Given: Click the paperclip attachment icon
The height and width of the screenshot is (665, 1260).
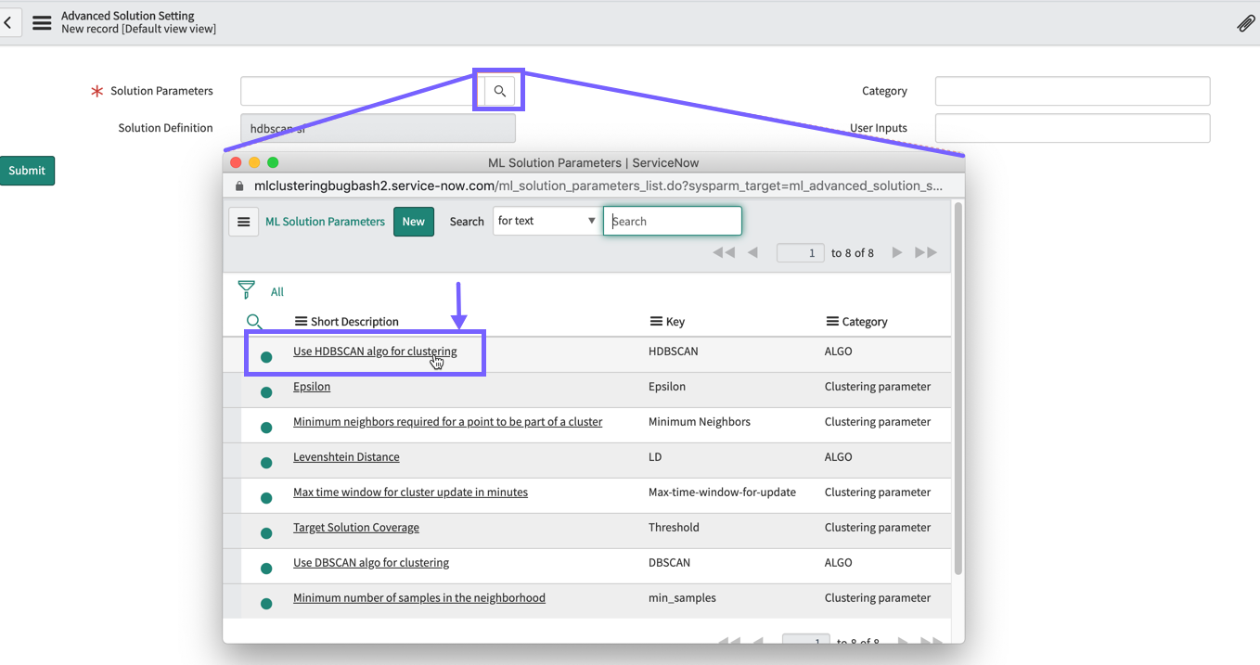Looking at the screenshot, I should pyautogui.click(x=1246, y=23).
